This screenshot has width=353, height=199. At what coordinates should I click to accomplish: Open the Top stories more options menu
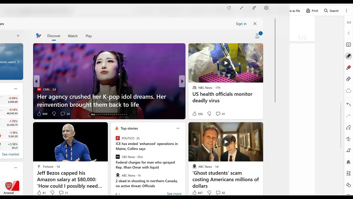coord(178,128)
